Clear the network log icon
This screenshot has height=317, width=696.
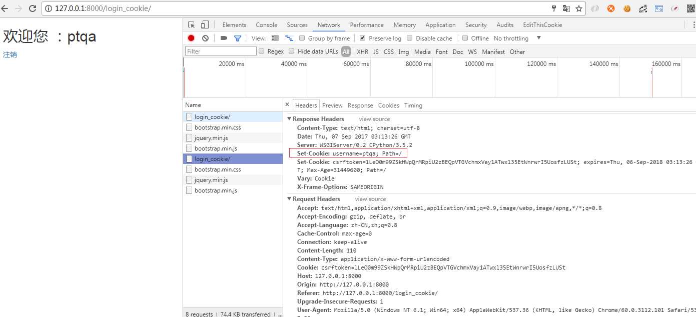coord(205,38)
